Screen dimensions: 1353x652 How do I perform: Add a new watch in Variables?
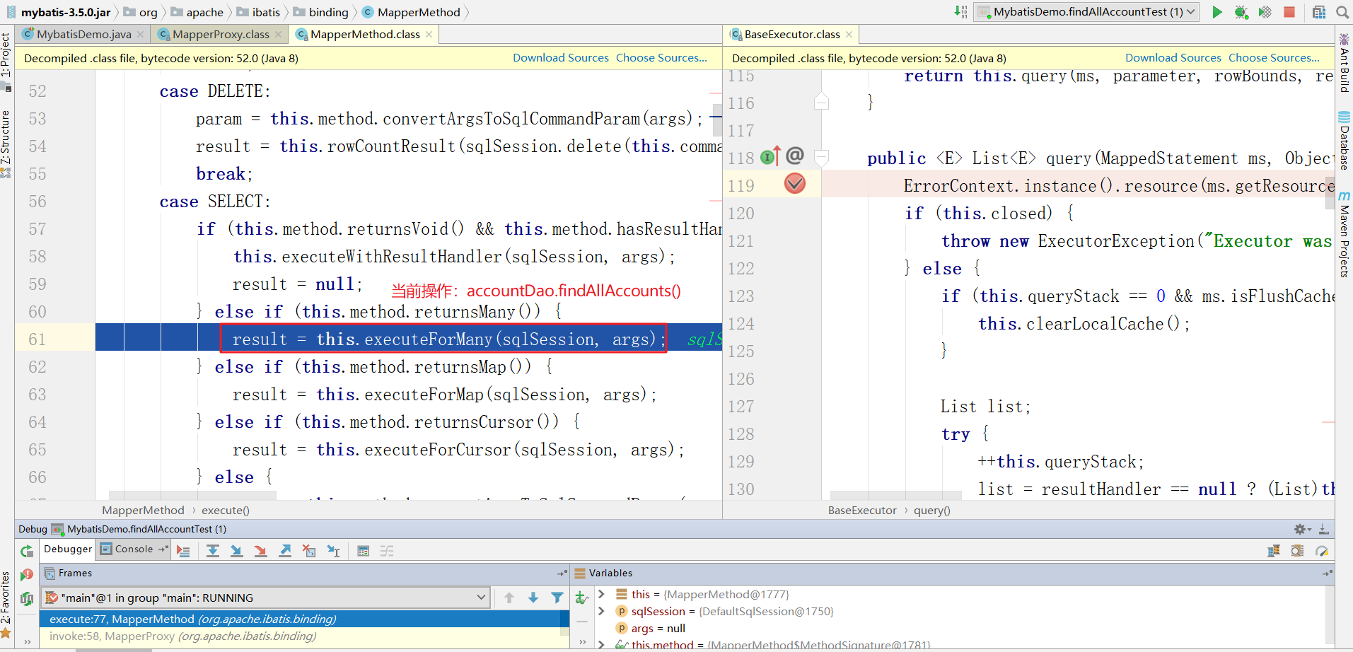tap(581, 598)
